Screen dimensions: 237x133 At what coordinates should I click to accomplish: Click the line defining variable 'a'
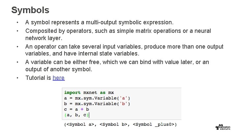pyautogui.click(x=97, y=98)
